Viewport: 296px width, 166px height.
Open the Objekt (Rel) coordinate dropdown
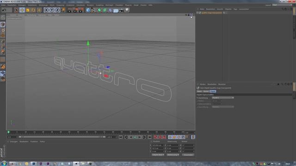[158, 155]
